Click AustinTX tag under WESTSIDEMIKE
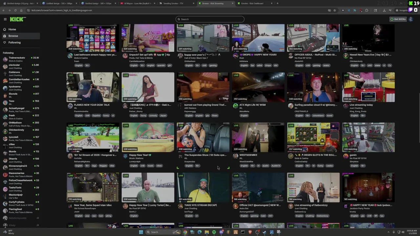The height and width of the screenshot is (236, 420). click(276, 166)
